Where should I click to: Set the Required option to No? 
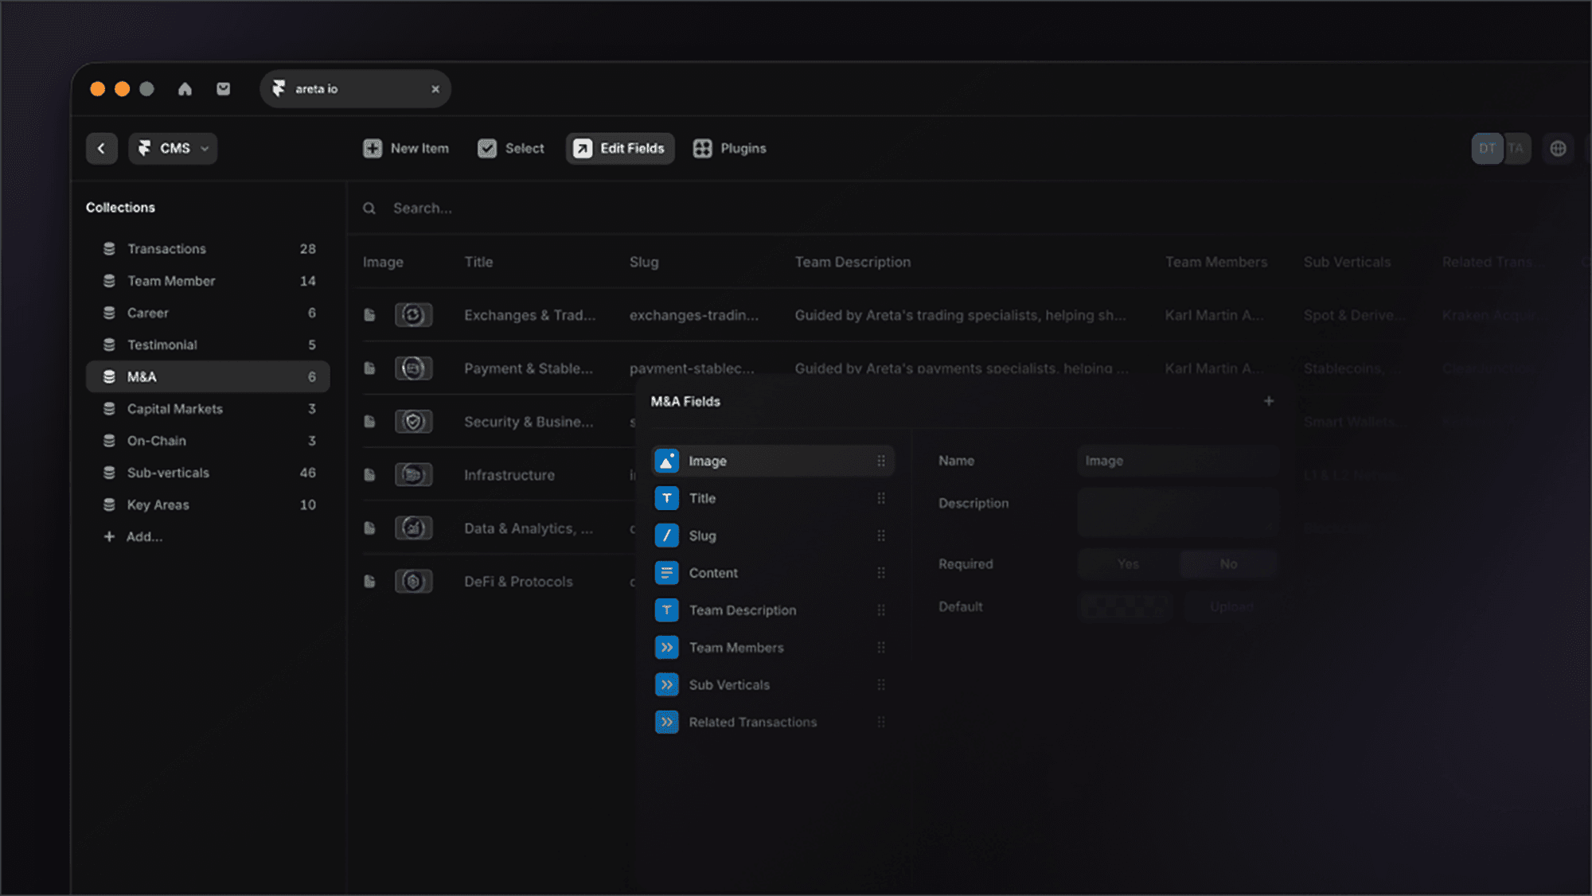1228,563
